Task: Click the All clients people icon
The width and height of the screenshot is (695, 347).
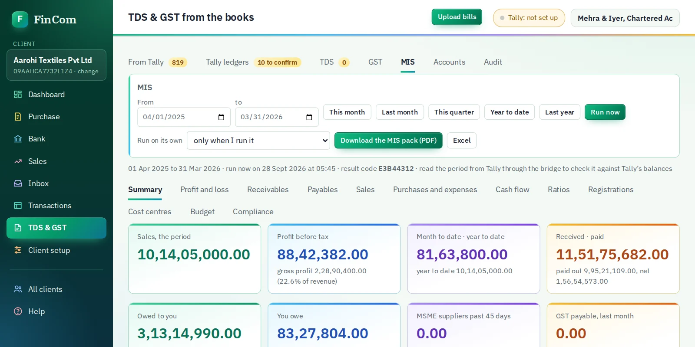Action: 18,289
